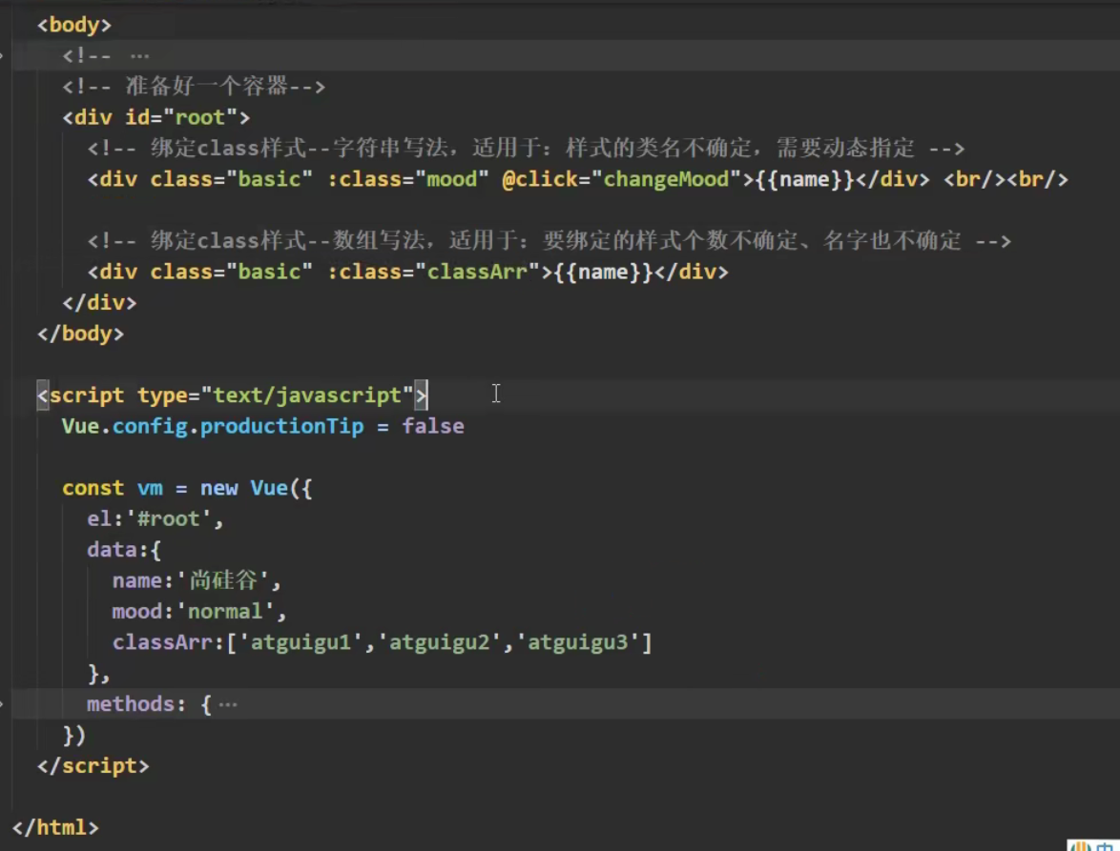Click the </div> closing the root container

coord(99,302)
